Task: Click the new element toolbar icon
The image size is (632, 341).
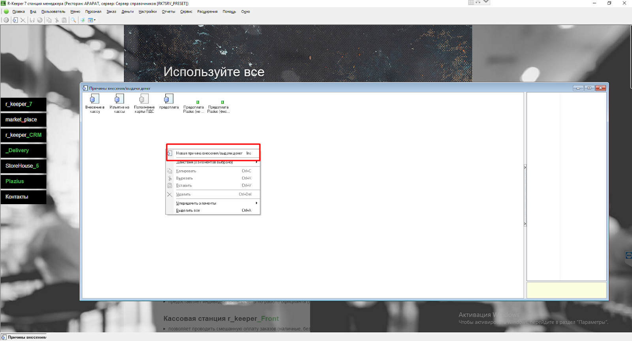Action: tap(15, 20)
